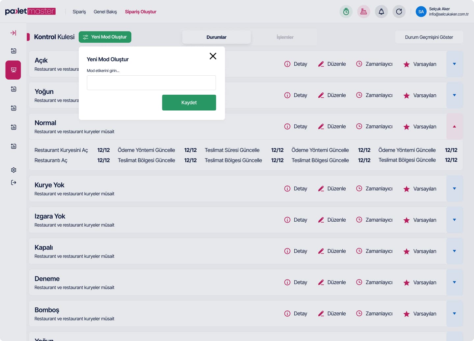This screenshot has width=474, height=341.
Task: Click Detay on Deneme row
Action: [x=296, y=282]
